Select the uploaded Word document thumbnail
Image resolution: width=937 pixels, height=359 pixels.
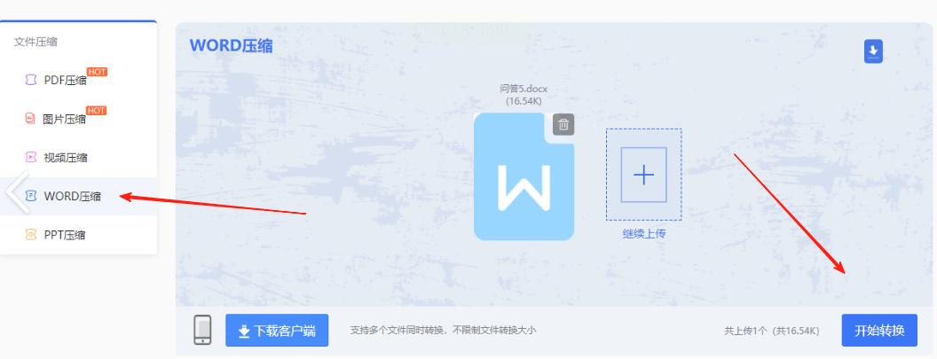point(524,176)
